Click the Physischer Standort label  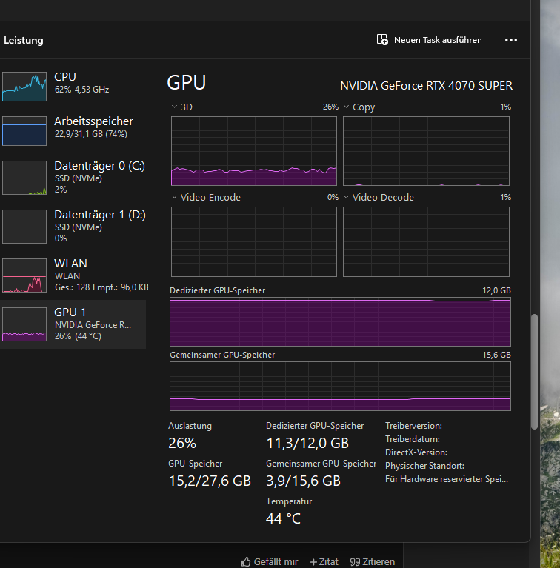pos(425,466)
